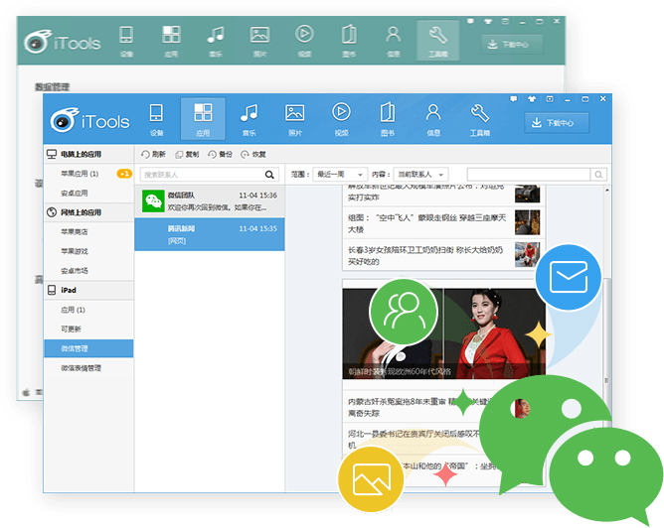Select 可更新 under iPad
664x528 pixels.
click(71, 330)
